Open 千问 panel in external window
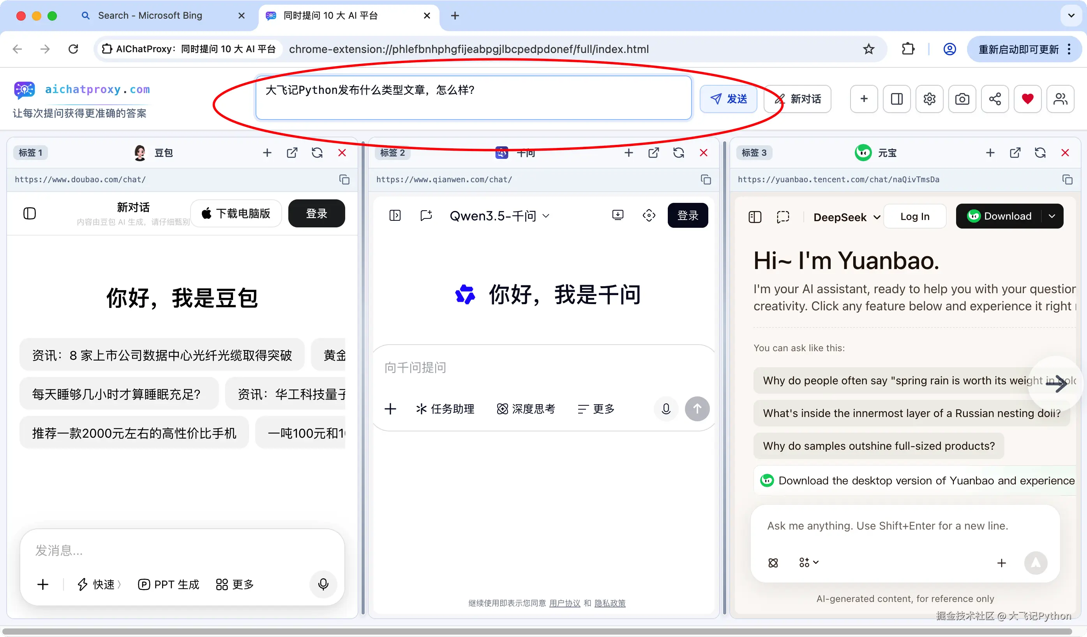Viewport: 1087px width, 637px height. pos(653,153)
